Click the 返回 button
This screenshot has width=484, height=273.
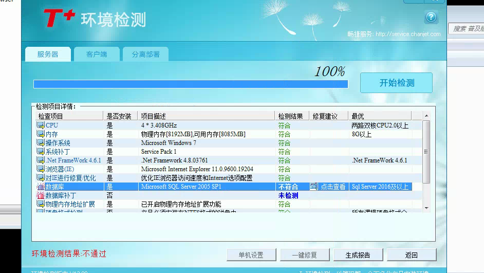(412, 255)
